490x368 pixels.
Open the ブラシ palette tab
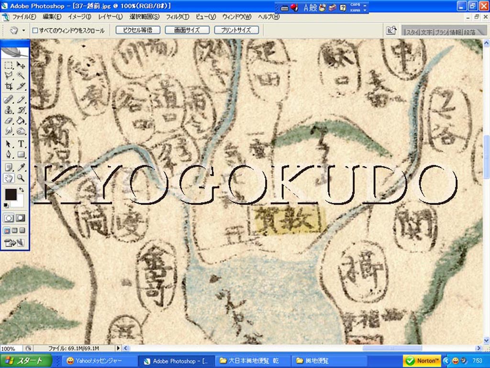pos(442,32)
